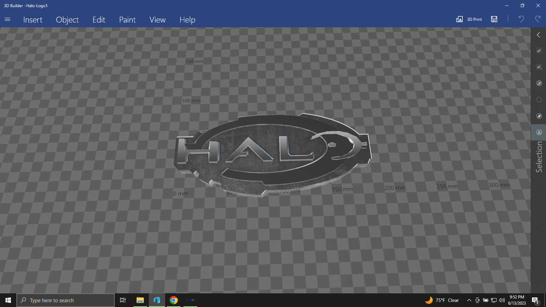Click the taskbar search box
The image size is (546, 307).
(66, 300)
